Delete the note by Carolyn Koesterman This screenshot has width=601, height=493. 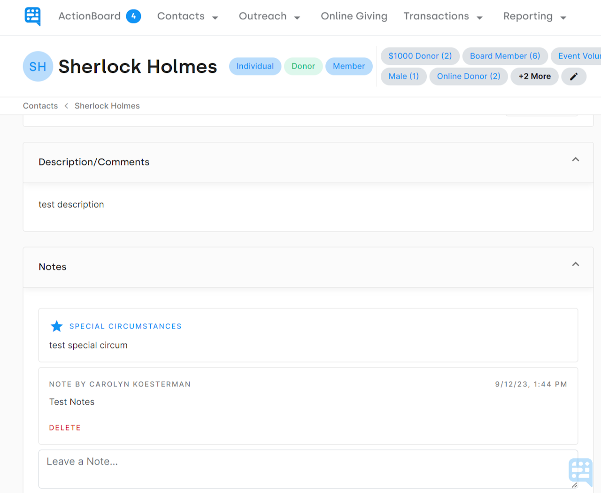point(65,428)
